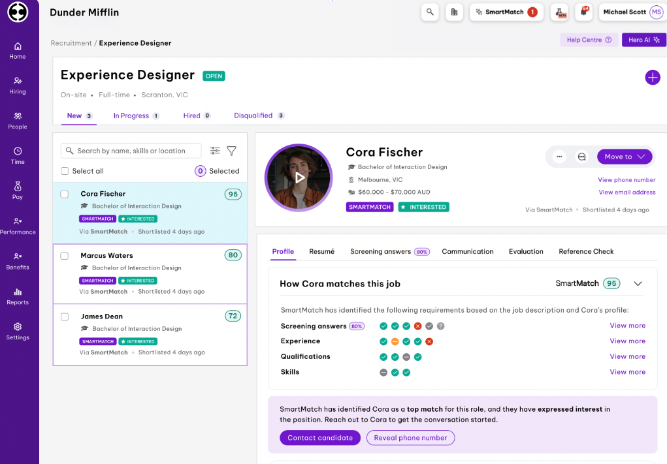Go to Recruitment breadcrumb
The width and height of the screenshot is (667, 464).
(x=71, y=43)
